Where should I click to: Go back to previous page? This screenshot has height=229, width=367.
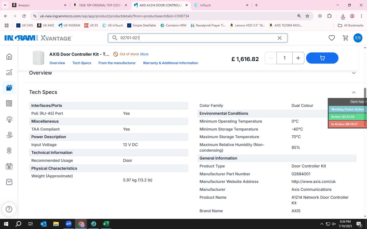click(x=6, y=16)
